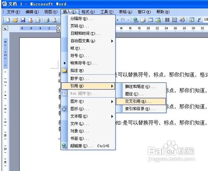This screenshot has height=171, width=208.
Task: Open the 格式 menu
Action: pyautogui.click(x=88, y=12)
